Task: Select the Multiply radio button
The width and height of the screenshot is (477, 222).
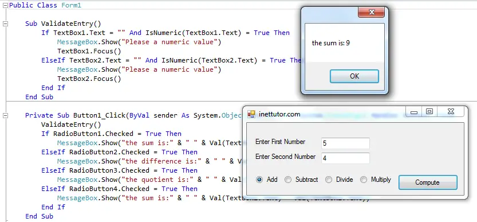Action: point(364,180)
